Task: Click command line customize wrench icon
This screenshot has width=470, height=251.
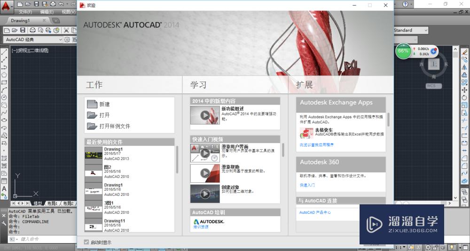Action: (x=4, y=223)
